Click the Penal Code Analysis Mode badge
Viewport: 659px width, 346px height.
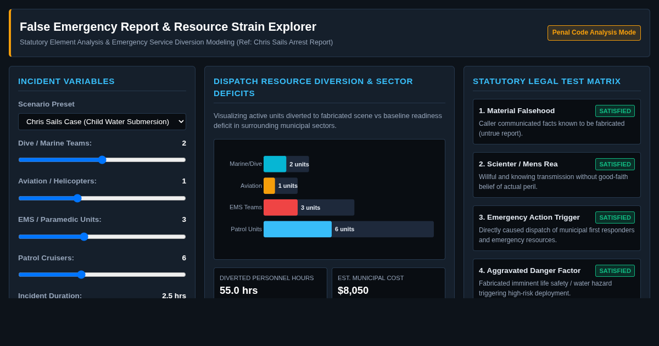pos(594,33)
